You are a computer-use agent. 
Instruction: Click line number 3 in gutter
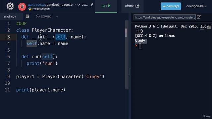pyautogui.click(x=9, y=37)
